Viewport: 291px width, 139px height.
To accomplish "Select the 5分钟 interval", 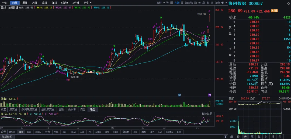I will pos(65,3).
